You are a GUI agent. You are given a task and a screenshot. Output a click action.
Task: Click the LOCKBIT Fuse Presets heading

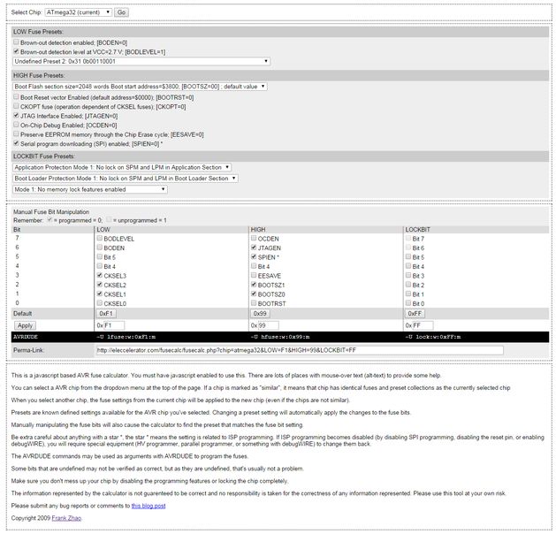pyautogui.click(x=44, y=156)
